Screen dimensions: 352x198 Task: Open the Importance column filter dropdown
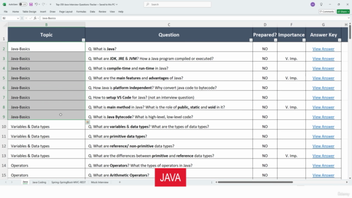point(304,40)
